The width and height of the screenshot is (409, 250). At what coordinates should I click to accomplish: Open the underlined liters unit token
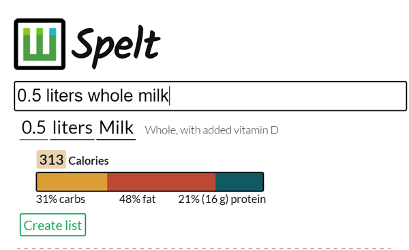tap(72, 128)
